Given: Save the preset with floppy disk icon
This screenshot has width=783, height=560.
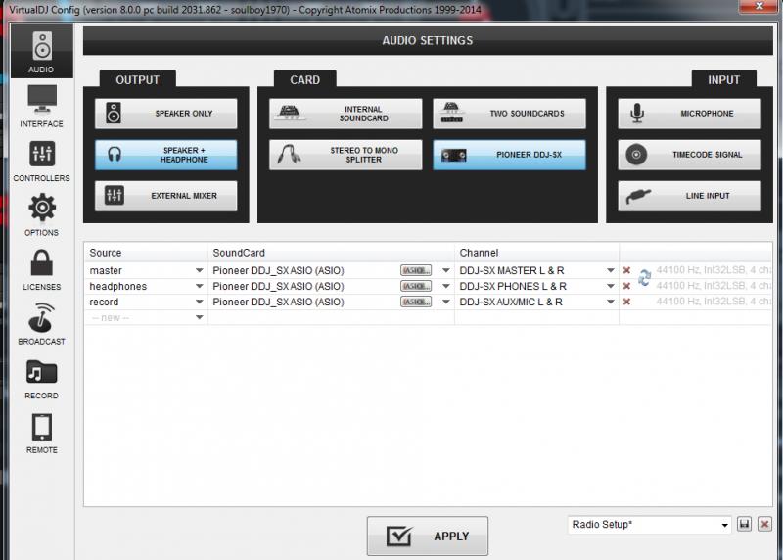Looking at the screenshot, I should pos(744,524).
